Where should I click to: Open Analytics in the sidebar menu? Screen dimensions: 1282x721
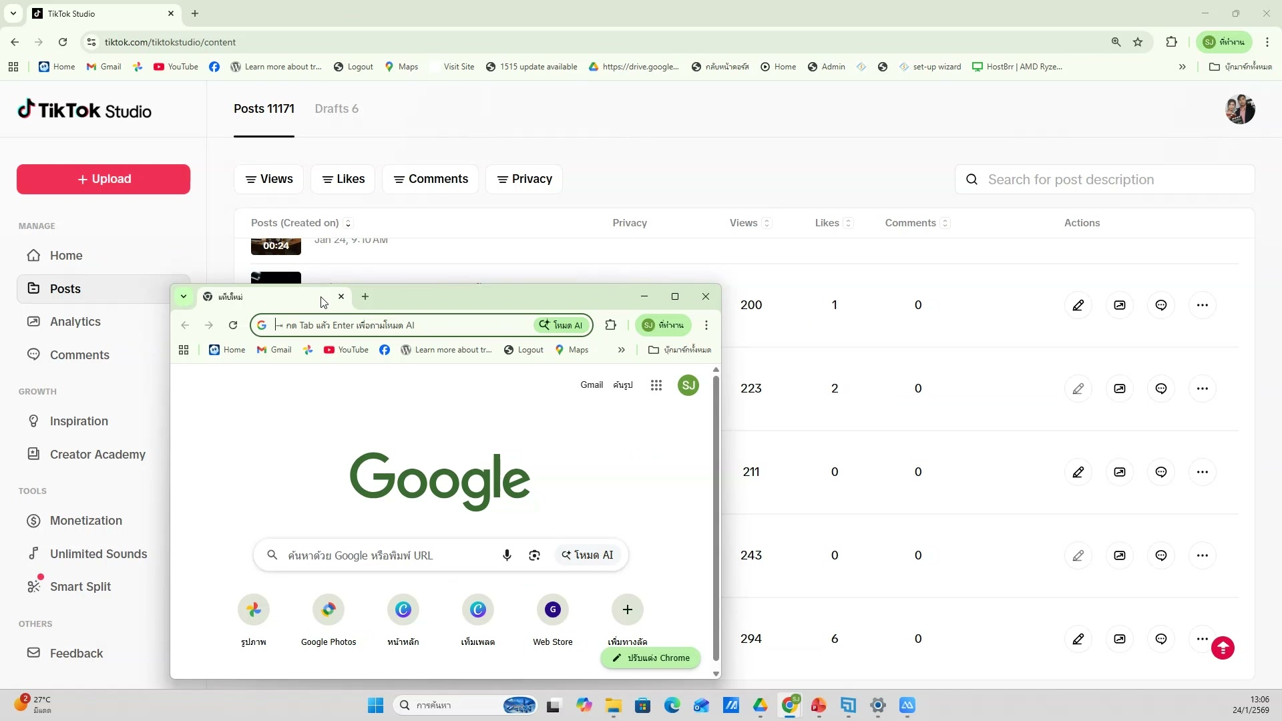pyautogui.click(x=75, y=322)
